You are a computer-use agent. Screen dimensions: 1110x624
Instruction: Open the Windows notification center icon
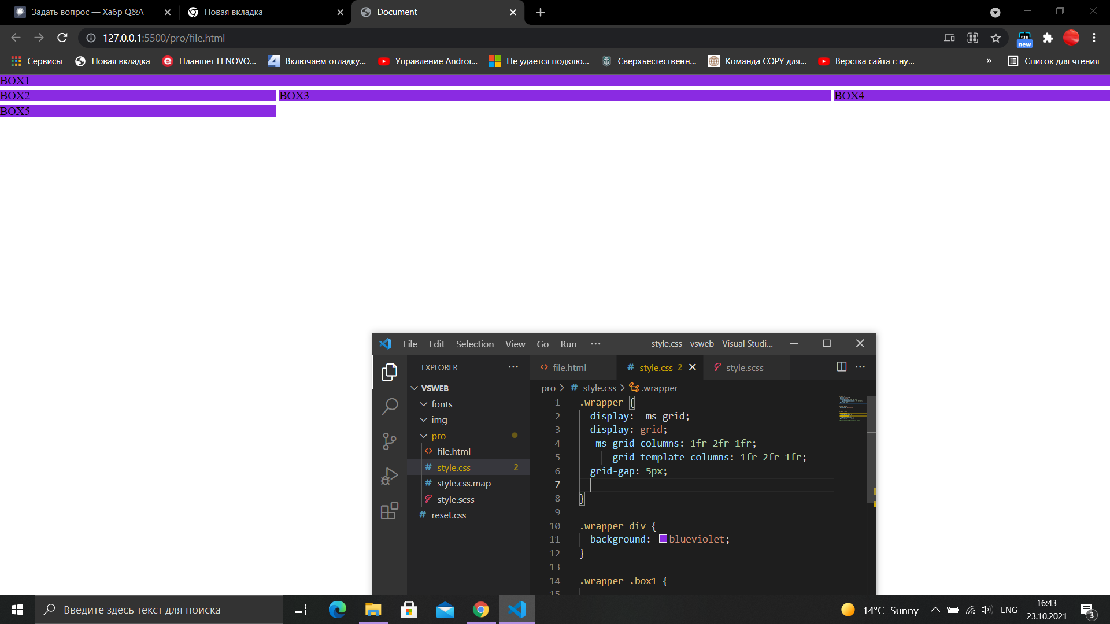1087,610
